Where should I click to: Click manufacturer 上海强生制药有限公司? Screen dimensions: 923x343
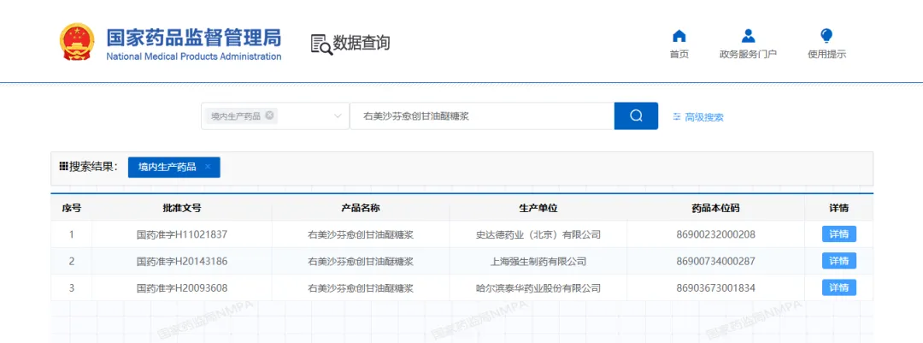538,261
